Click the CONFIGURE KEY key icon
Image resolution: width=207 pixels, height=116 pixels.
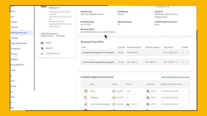coord(42,54)
